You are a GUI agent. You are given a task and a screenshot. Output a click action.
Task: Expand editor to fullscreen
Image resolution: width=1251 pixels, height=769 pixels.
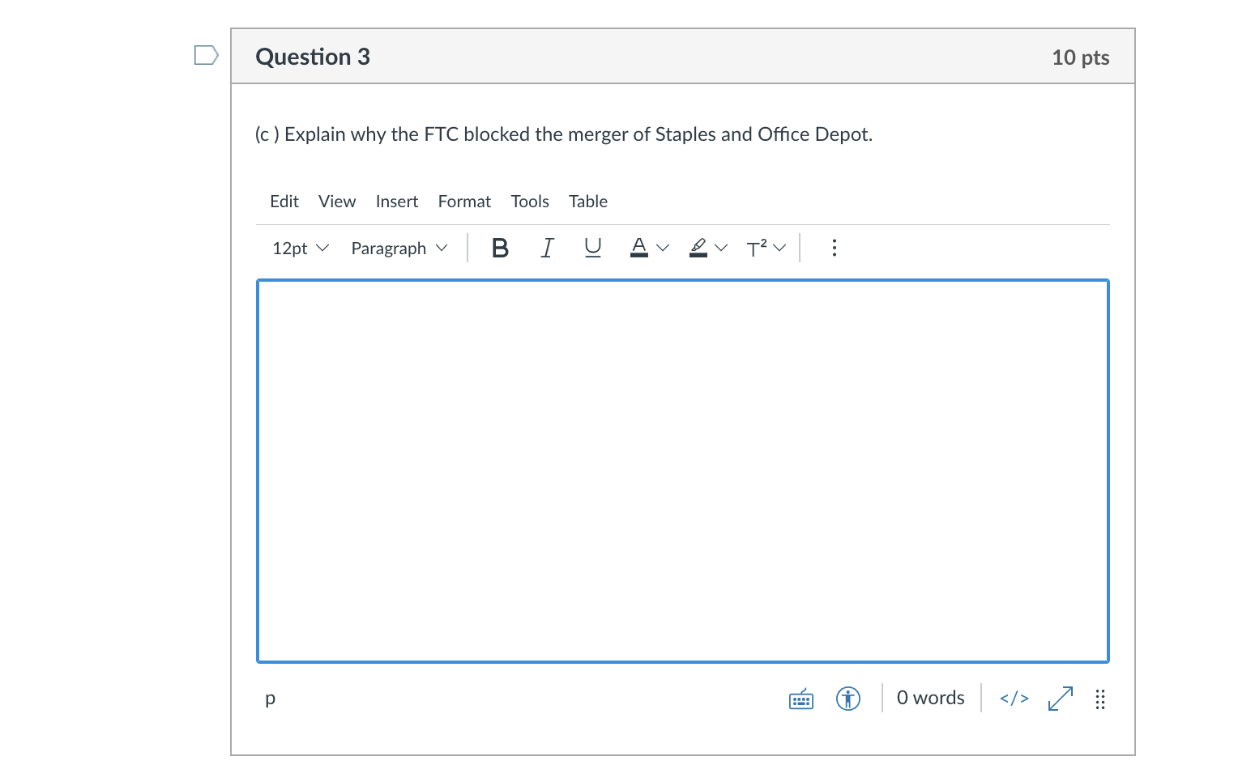point(1061,699)
